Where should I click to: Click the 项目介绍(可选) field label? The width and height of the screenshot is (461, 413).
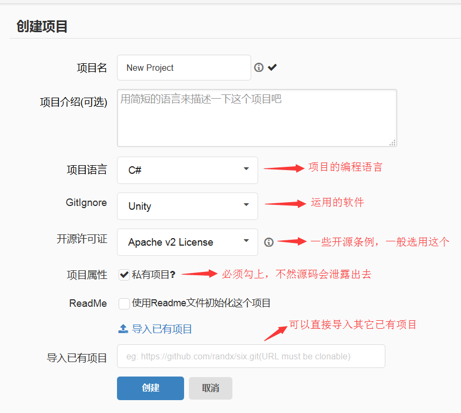(74, 102)
